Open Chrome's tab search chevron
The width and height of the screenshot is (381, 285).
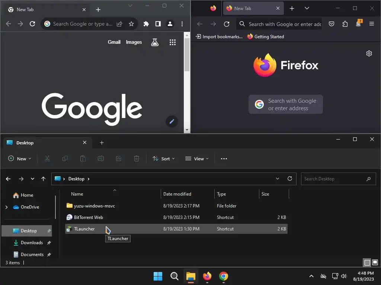point(130,6)
